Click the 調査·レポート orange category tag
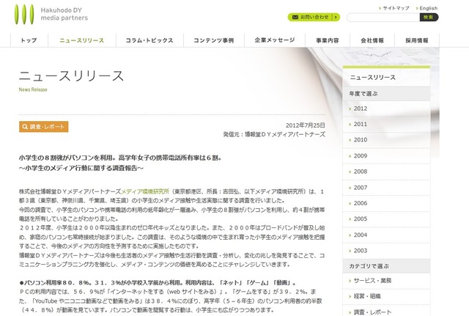The width and height of the screenshot is (469, 316). point(44,127)
